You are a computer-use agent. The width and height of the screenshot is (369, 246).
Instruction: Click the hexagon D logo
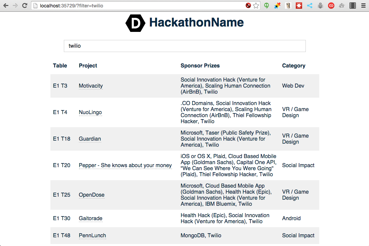click(x=135, y=23)
